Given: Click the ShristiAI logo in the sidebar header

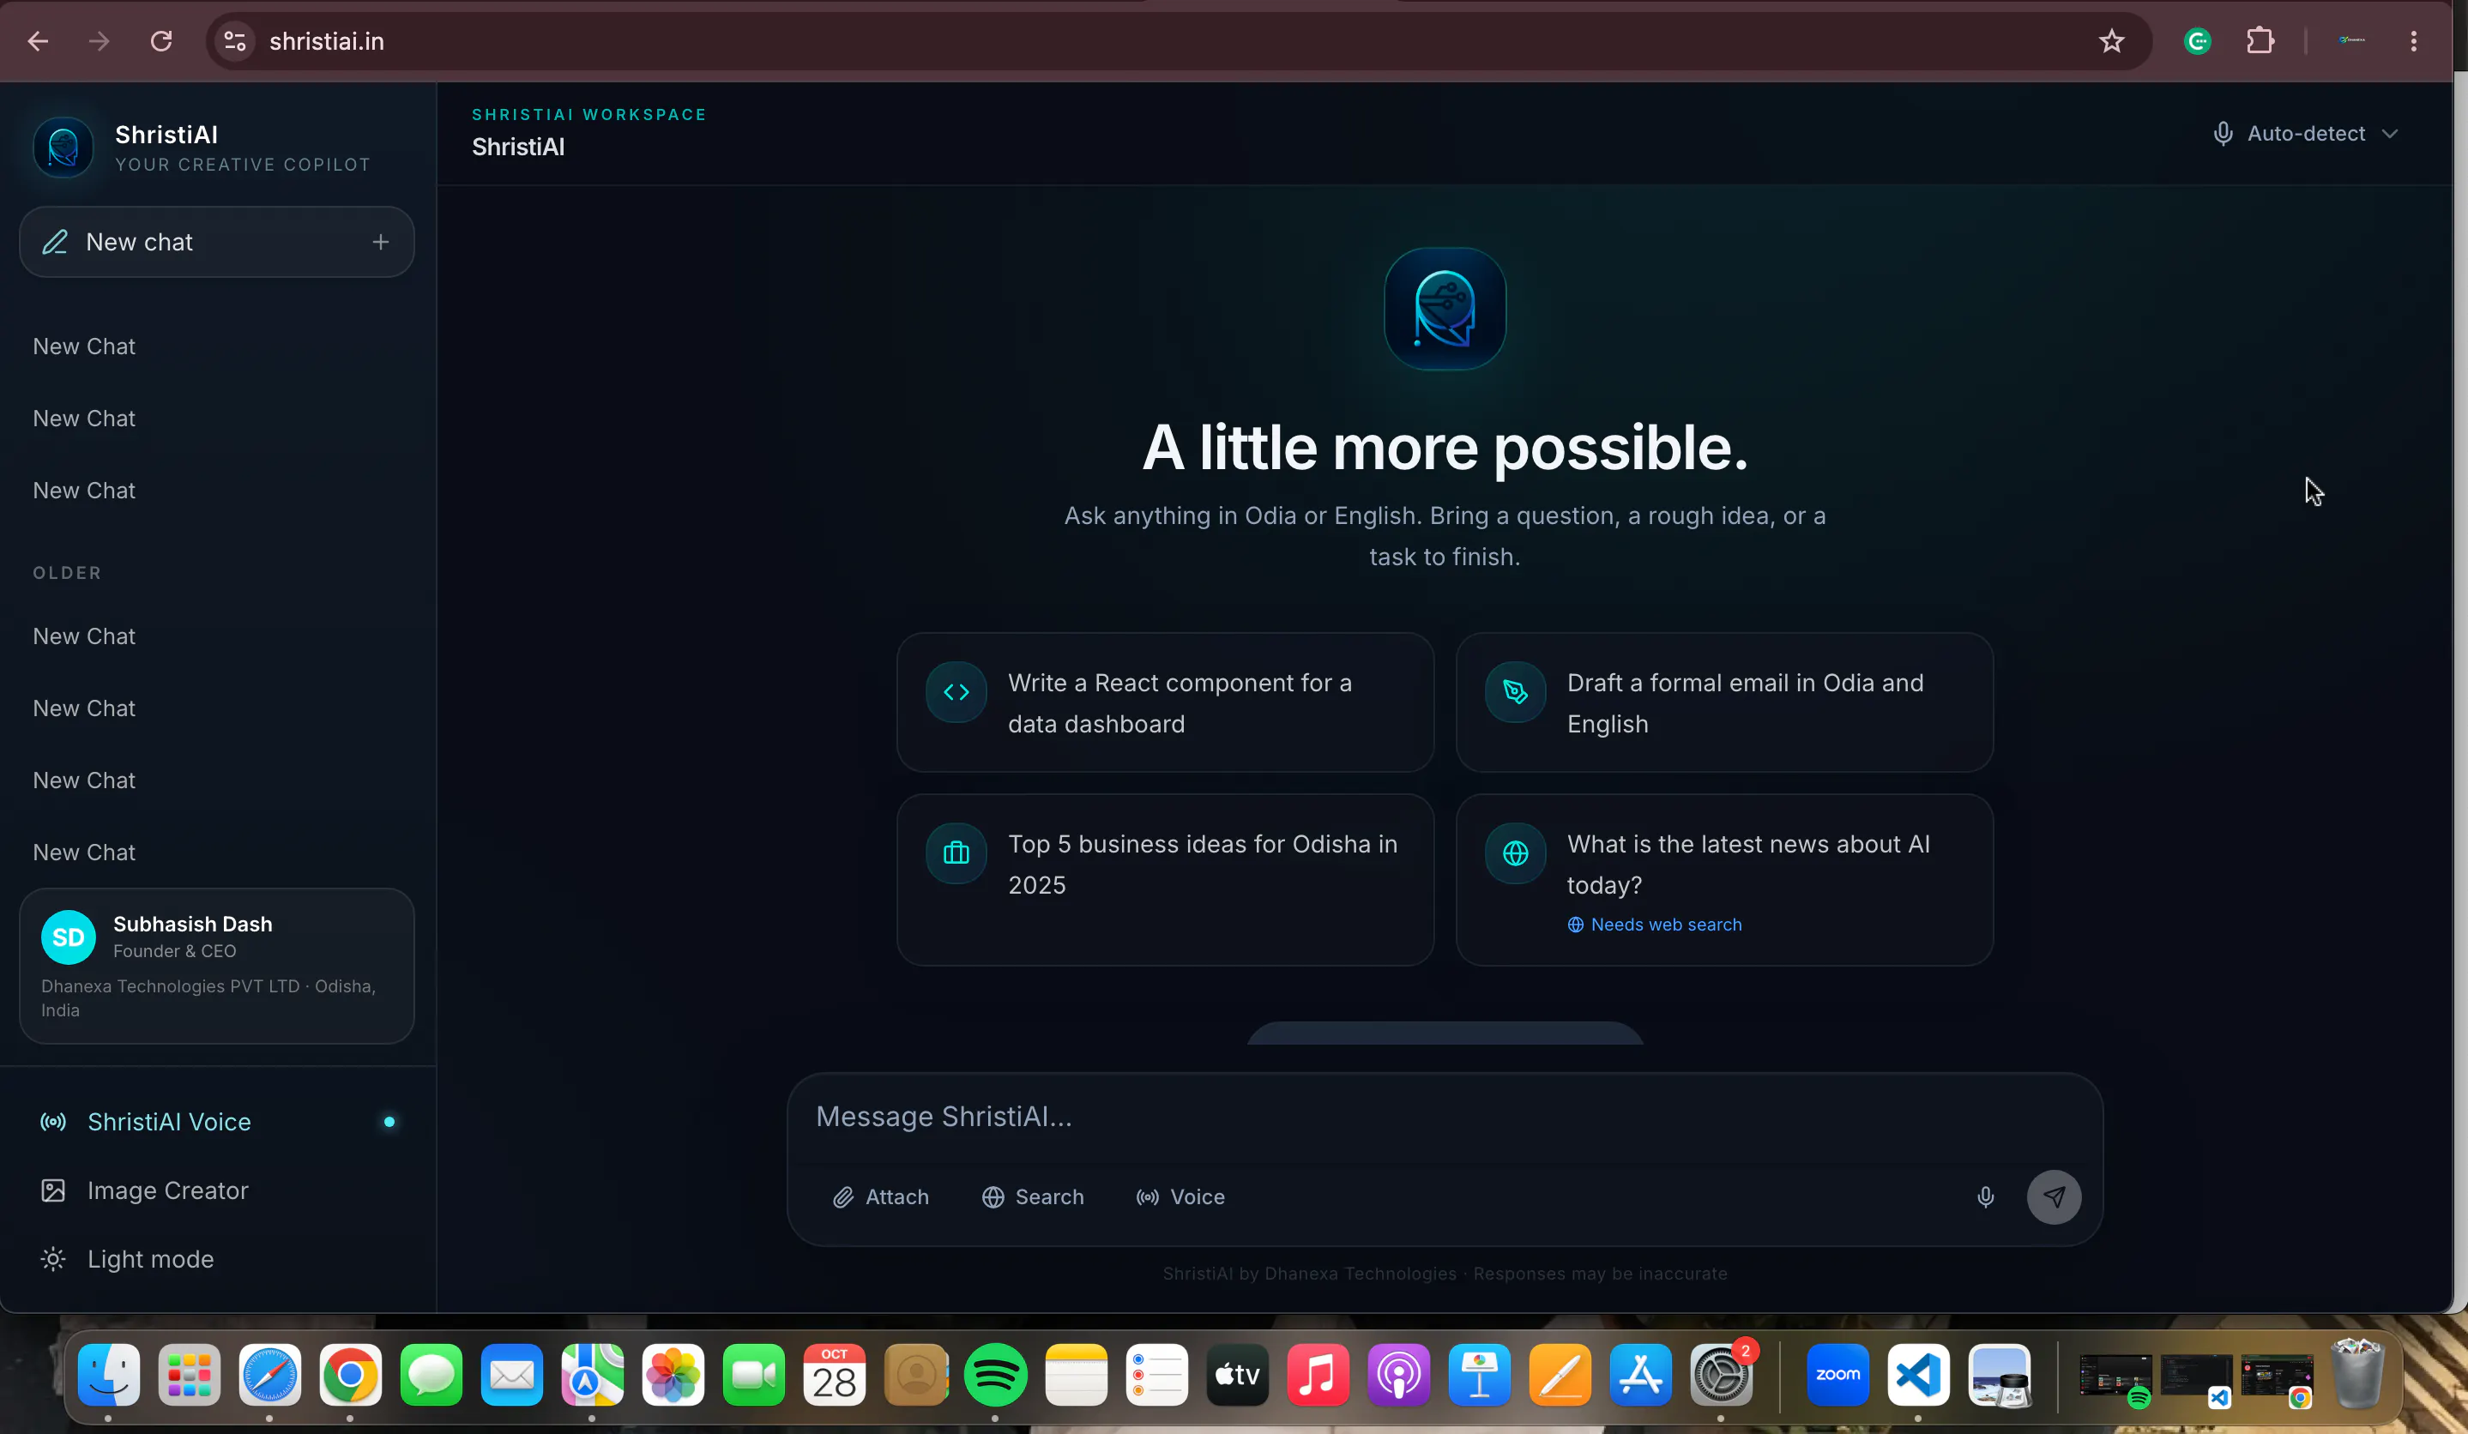Looking at the screenshot, I should pos(63,148).
